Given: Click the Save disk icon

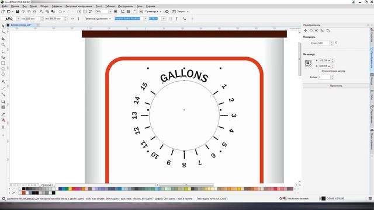Looking at the screenshot, I should 18,12.
